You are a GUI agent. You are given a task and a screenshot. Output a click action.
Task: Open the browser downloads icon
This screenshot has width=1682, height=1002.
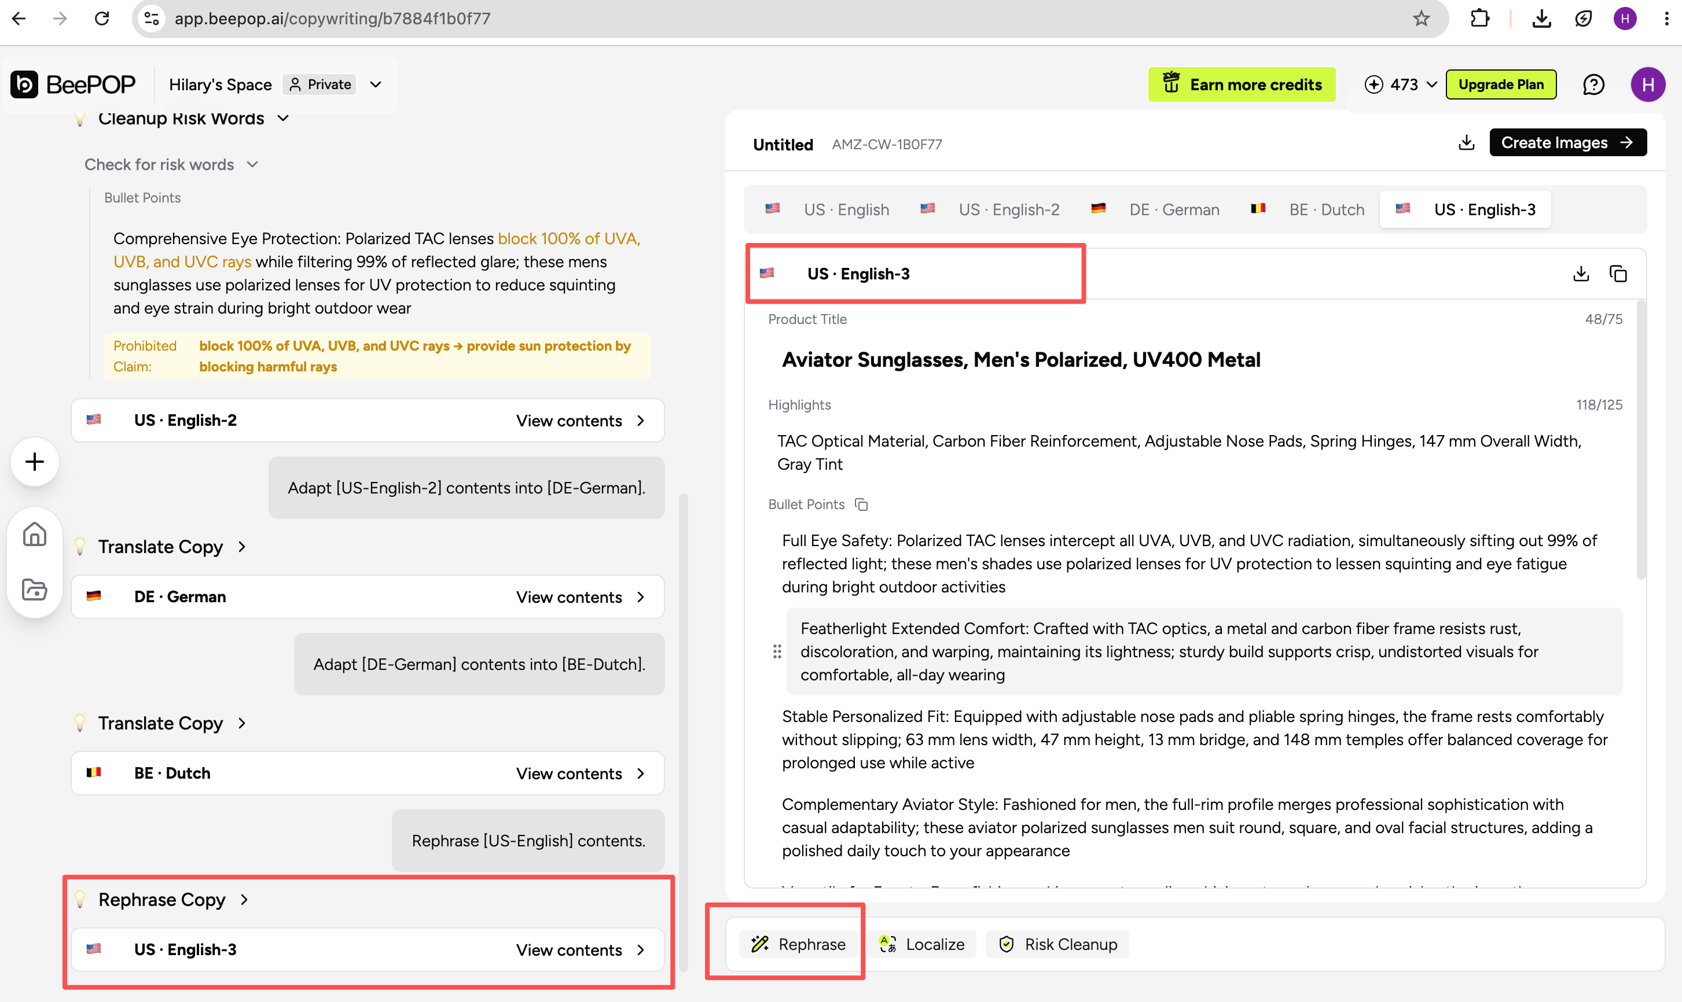tap(1541, 19)
